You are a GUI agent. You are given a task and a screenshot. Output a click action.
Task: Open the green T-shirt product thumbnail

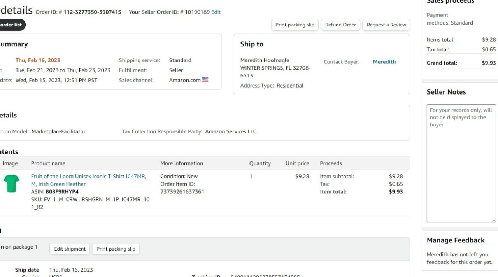coord(12,183)
